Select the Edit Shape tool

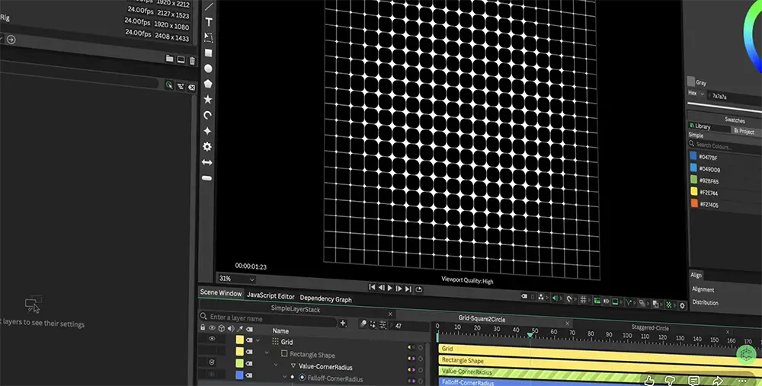point(209,37)
